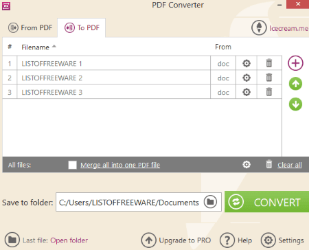Move selected file up with green arrow
This screenshot has width=309, height=250.
tap(295, 84)
